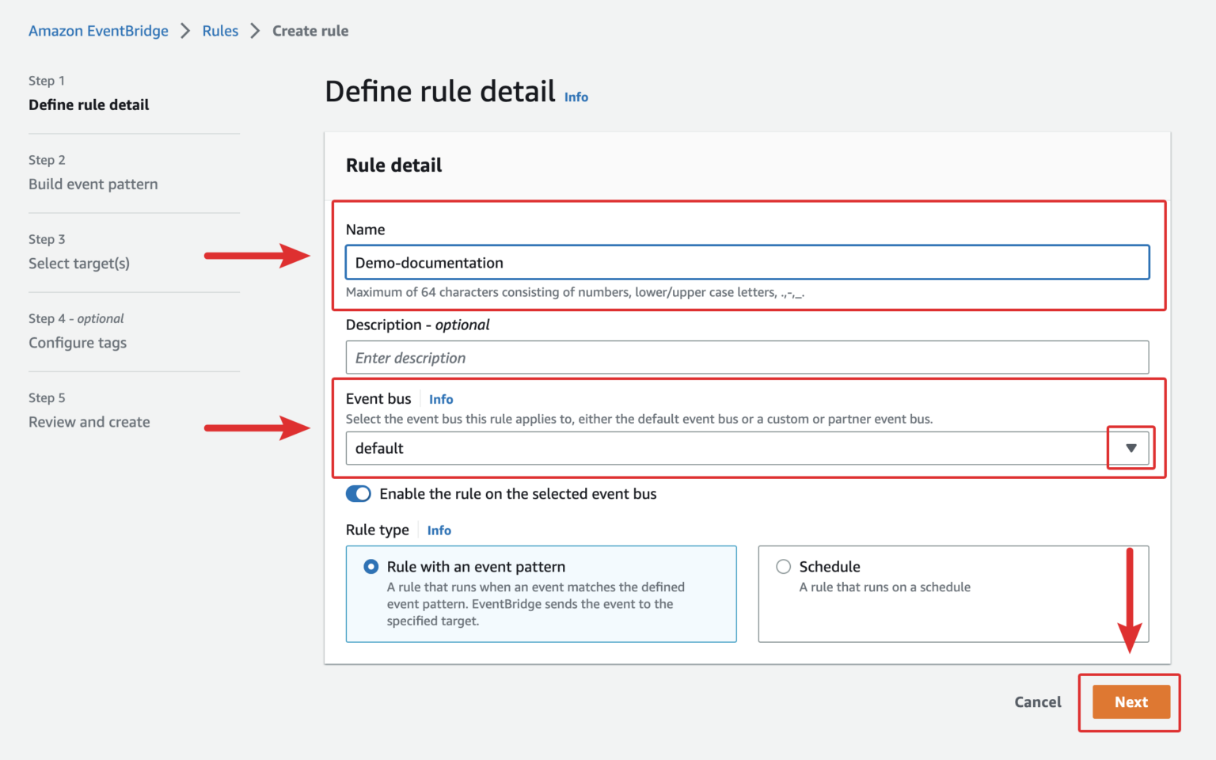Open the default event bus selector

point(712,448)
